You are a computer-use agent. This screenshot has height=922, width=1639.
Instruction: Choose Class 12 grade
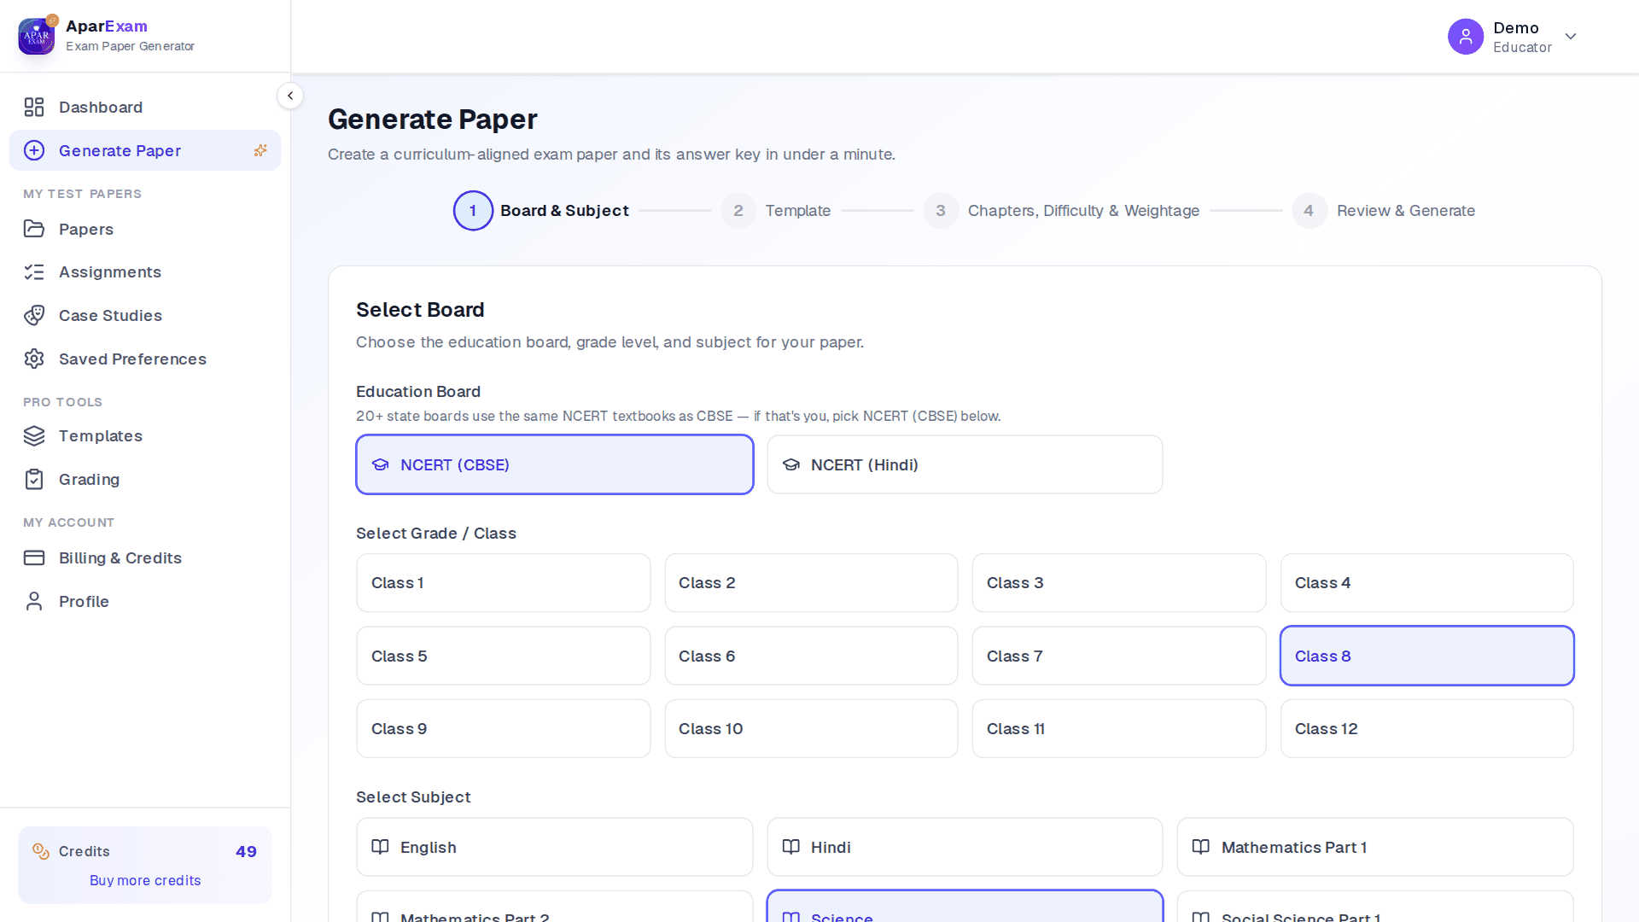pos(1426,728)
